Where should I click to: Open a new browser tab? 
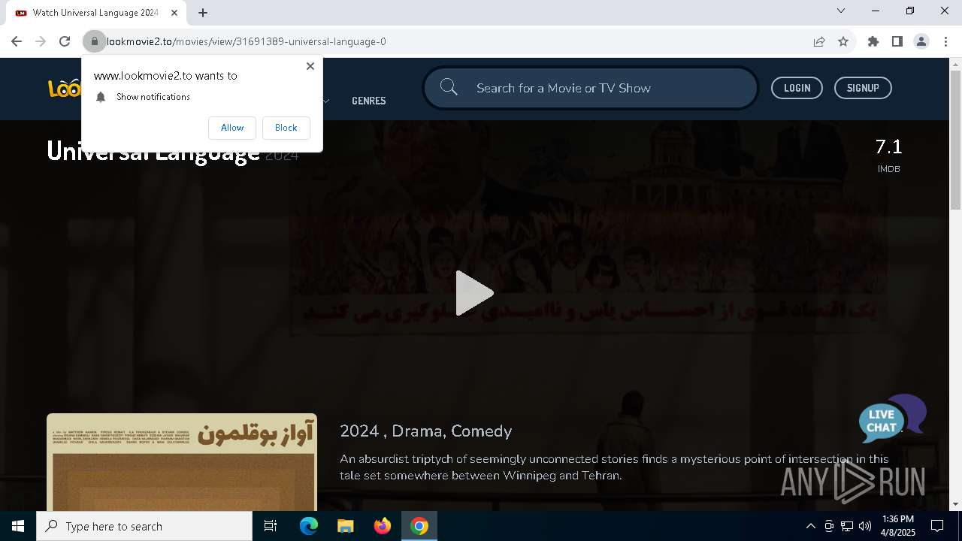(x=203, y=12)
